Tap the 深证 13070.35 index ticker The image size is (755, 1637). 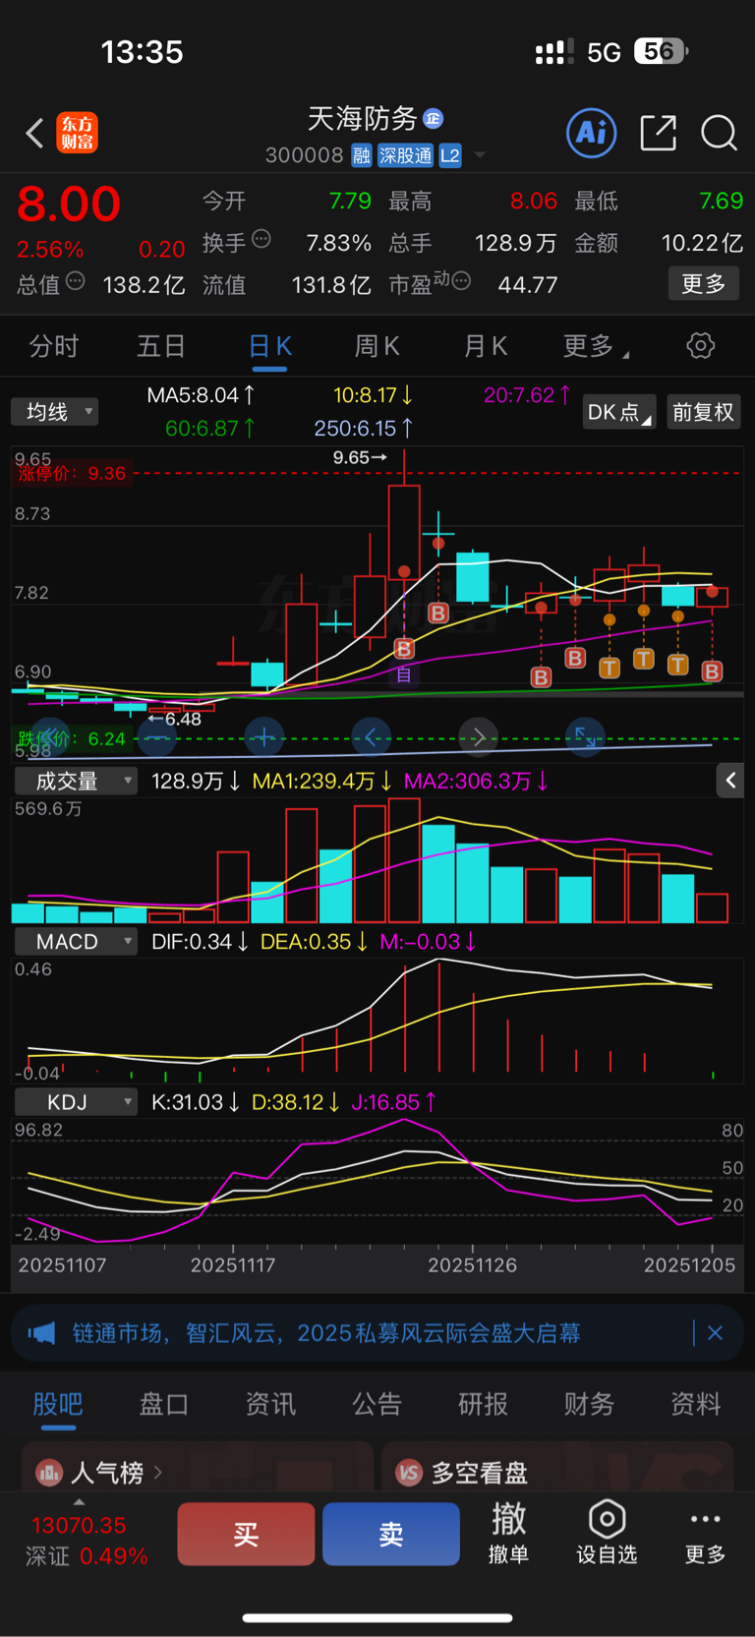click(x=86, y=1541)
